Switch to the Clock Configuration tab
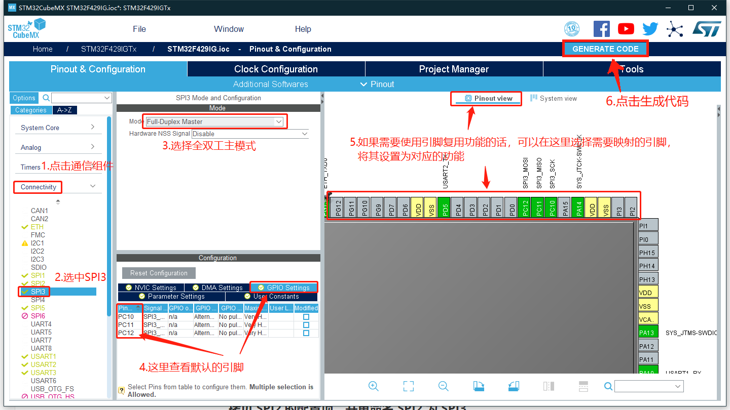Viewport: 730px width, 410px height. point(276,69)
